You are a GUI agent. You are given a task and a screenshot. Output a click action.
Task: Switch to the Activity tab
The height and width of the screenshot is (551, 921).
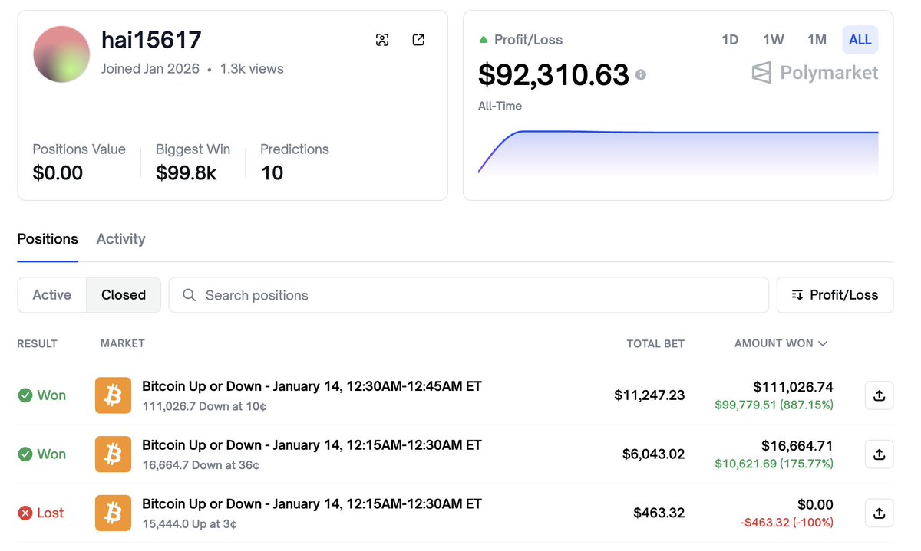point(120,239)
